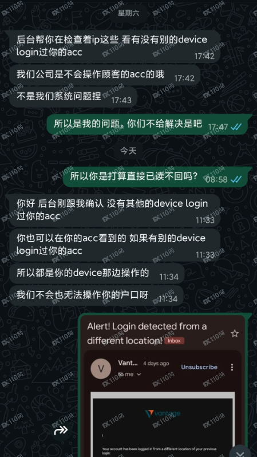This screenshot has height=457, width=257.
Task: Select the 星期六 date divider chip
Action: click(x=128, y=13)
